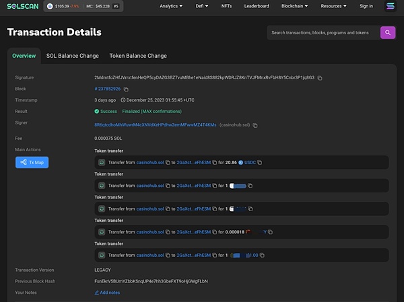The width and height of the screenshot is (404, 302).
Task: Copy the signer address
Action: pyautogui.click(x=255, y=124)
